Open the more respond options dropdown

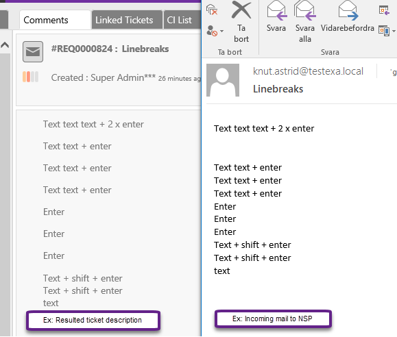pyautogui.click(x=387, y=31)
